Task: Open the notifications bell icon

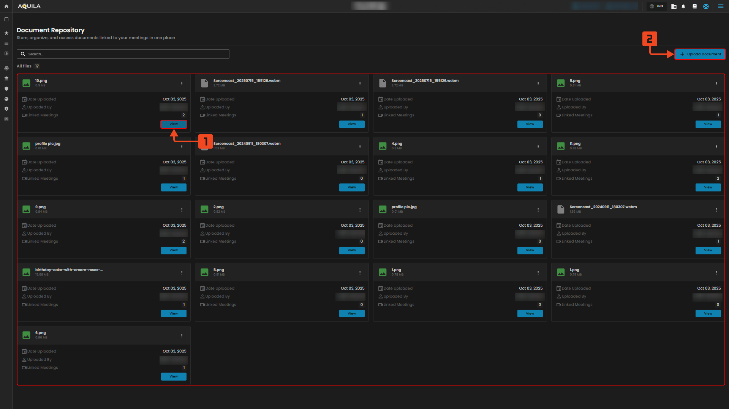Action: 683,6
